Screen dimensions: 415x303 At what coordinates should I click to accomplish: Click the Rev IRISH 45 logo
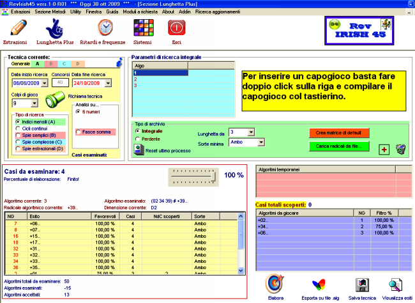pos(359,31)
